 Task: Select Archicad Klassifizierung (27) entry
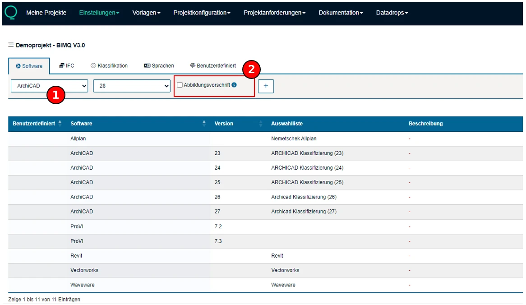point(304,212)
